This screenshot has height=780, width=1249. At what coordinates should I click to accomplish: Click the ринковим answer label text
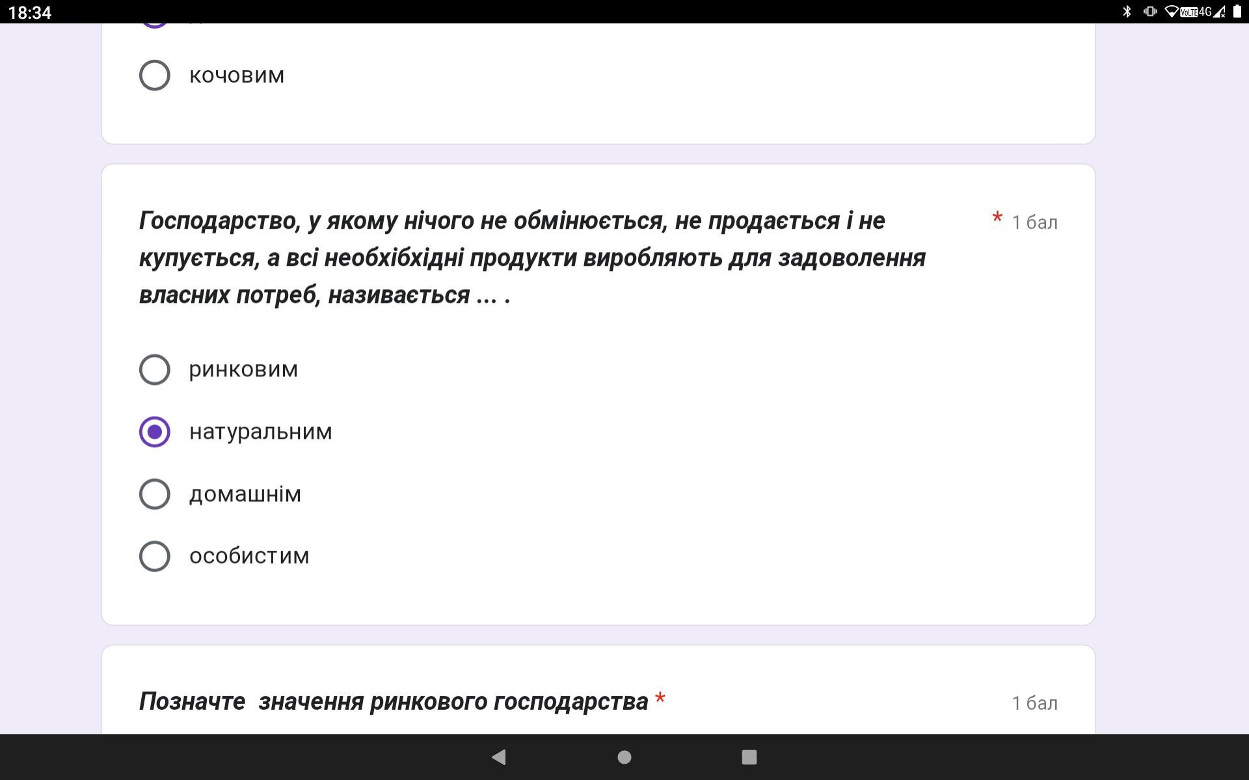243,369
